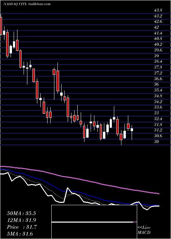The height and width of the screenshot is (239, 171).
Task: Click the '5MA : 31.6' readout
Action: [20, 234]
